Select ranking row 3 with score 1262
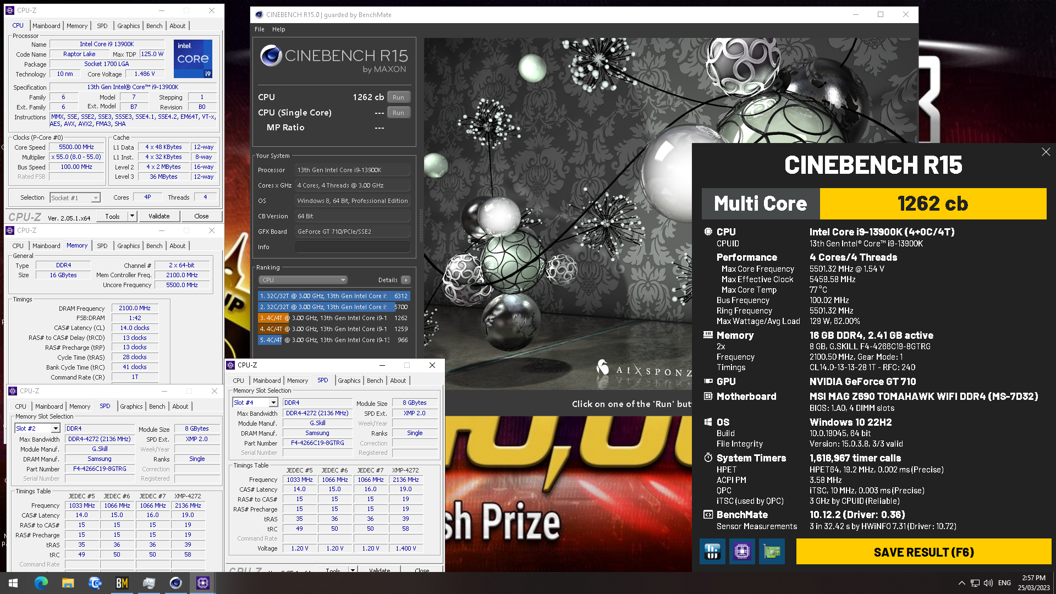The height and width of the screenshot is (594, 1056). point(334,318)
